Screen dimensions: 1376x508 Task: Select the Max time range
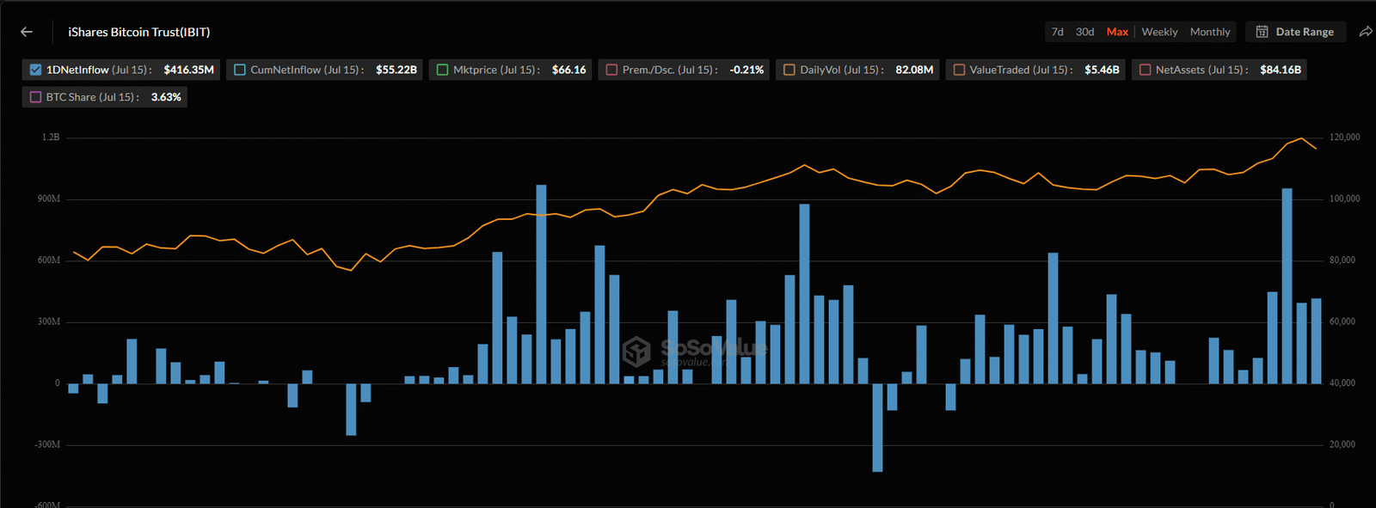pos(1117,32)
